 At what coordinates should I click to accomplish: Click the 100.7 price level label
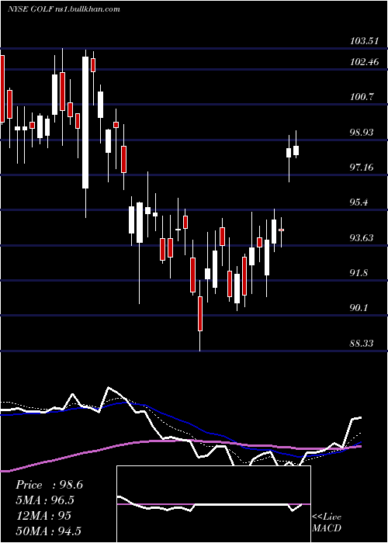click(x=362, y=97)
